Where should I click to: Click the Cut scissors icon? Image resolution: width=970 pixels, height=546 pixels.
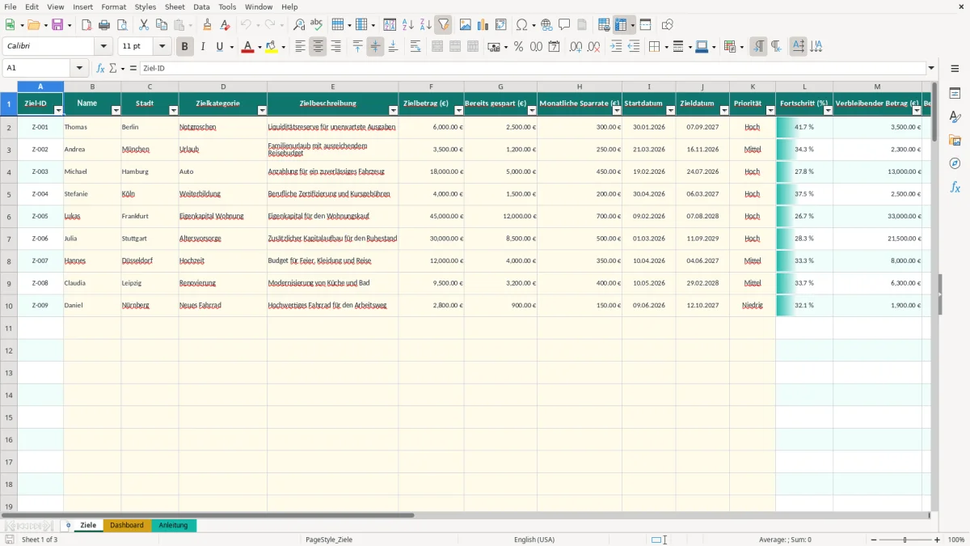[144, 25]
